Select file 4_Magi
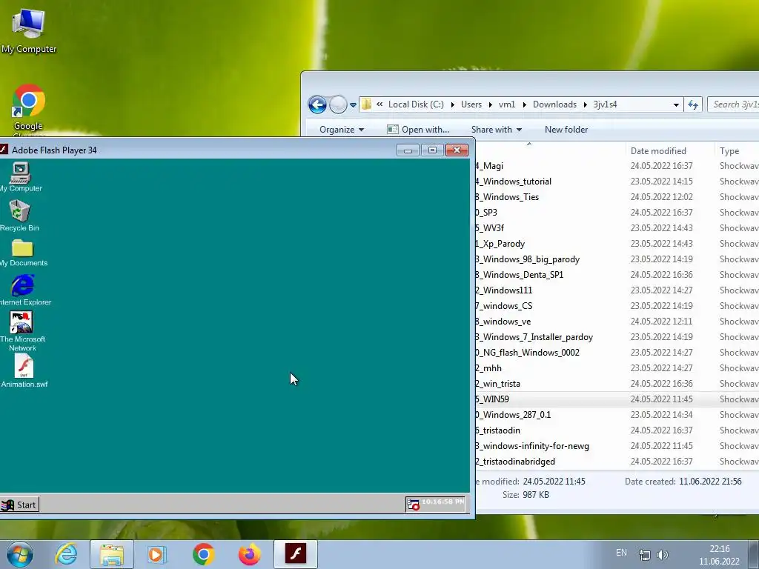The height and width of the screenshot is (569, 759). click(489, 166)
